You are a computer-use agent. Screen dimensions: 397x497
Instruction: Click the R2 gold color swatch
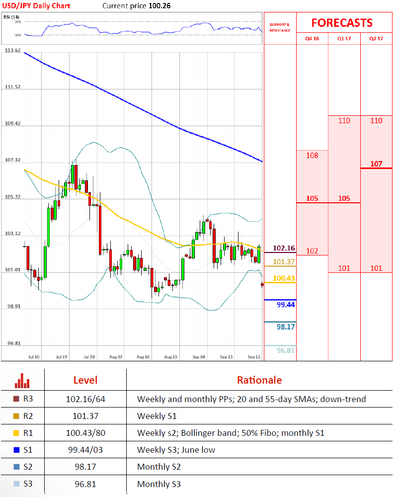click(16, 416)
